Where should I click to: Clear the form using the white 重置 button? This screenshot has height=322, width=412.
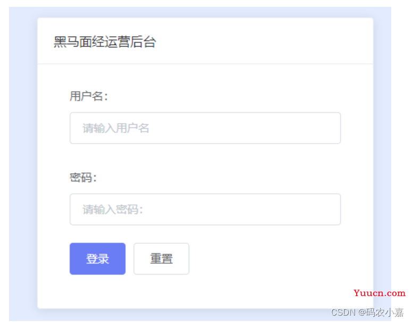pos(161,259)
